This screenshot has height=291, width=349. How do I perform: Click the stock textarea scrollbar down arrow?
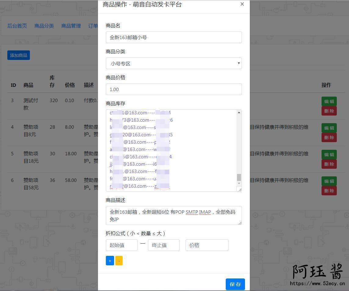click(x=239, y=183)
